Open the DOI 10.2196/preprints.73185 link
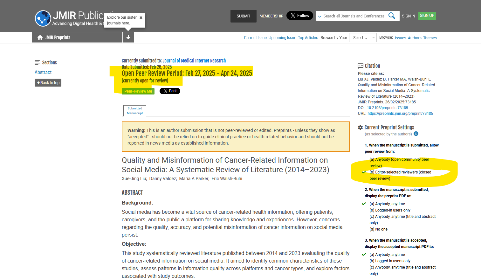This screenshot has width=481, height=280. click(x=387, y=108)
